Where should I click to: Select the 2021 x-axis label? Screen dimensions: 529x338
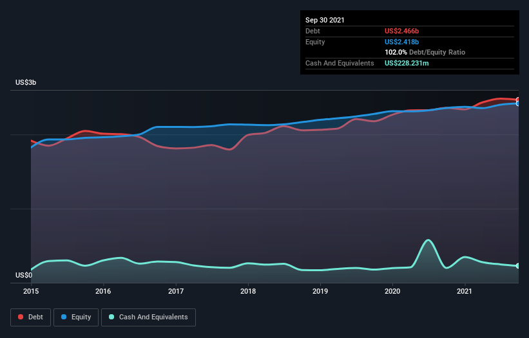click(x=465, y=291)
